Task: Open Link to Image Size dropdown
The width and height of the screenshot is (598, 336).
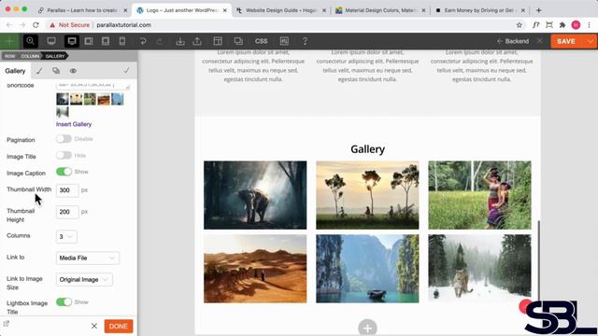Action: point(84,280)
